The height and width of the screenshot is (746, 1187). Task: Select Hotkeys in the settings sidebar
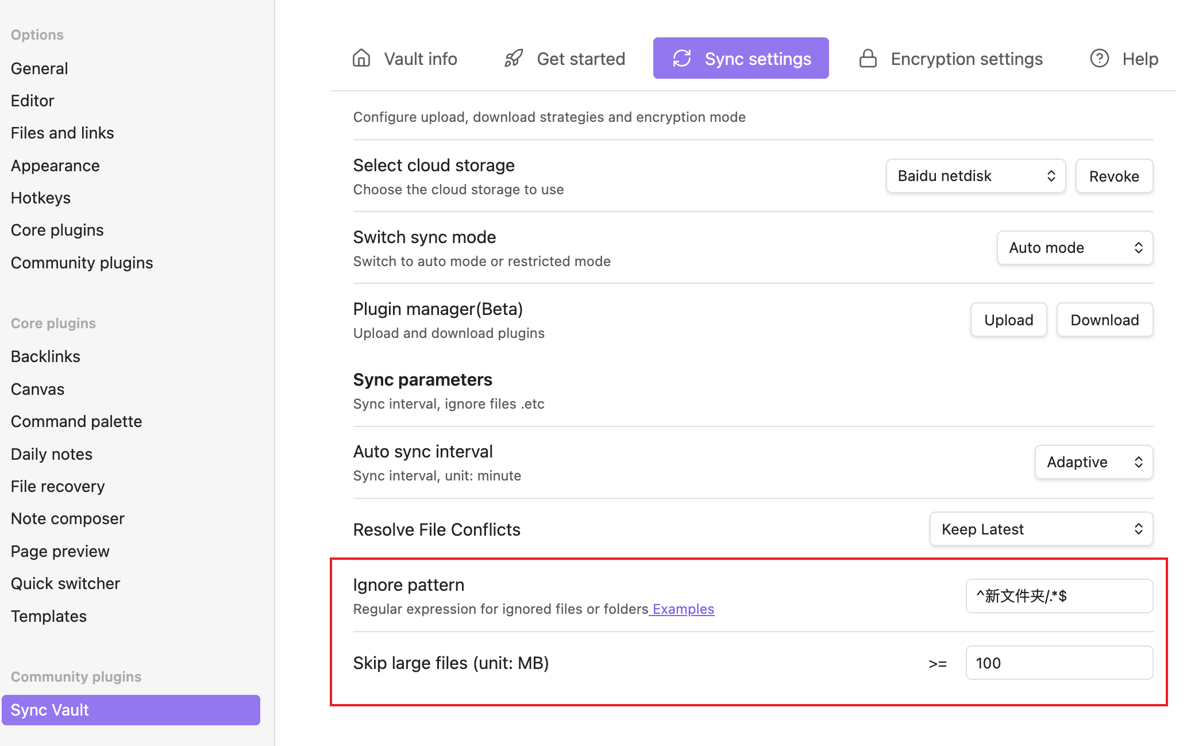tap(40, 198)
